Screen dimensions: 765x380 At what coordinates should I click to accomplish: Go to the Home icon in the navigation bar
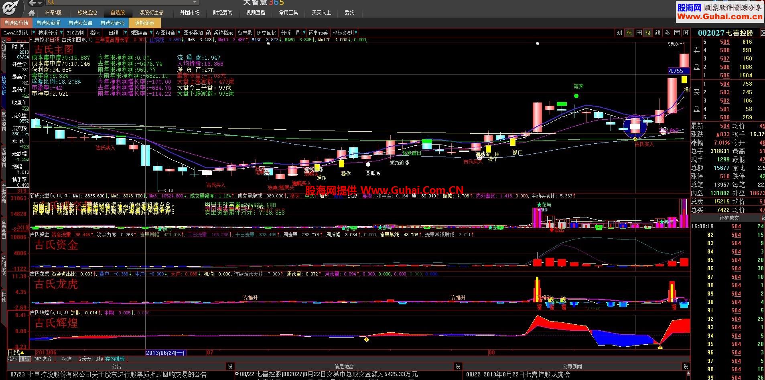(32, 13)
